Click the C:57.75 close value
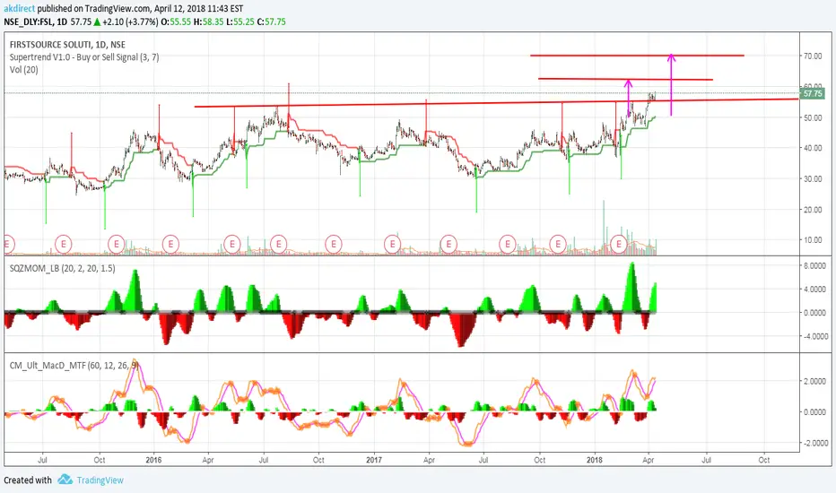Viewport: 836px width, 493px height. (x=272, y=22)
